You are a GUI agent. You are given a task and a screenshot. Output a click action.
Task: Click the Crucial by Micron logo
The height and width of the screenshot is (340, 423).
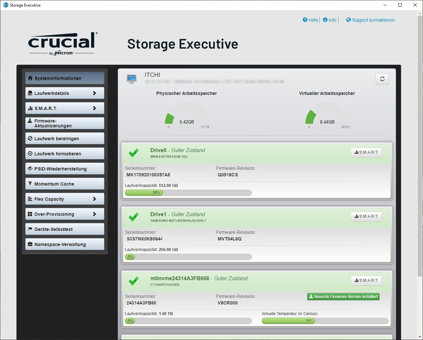[62, 44]
